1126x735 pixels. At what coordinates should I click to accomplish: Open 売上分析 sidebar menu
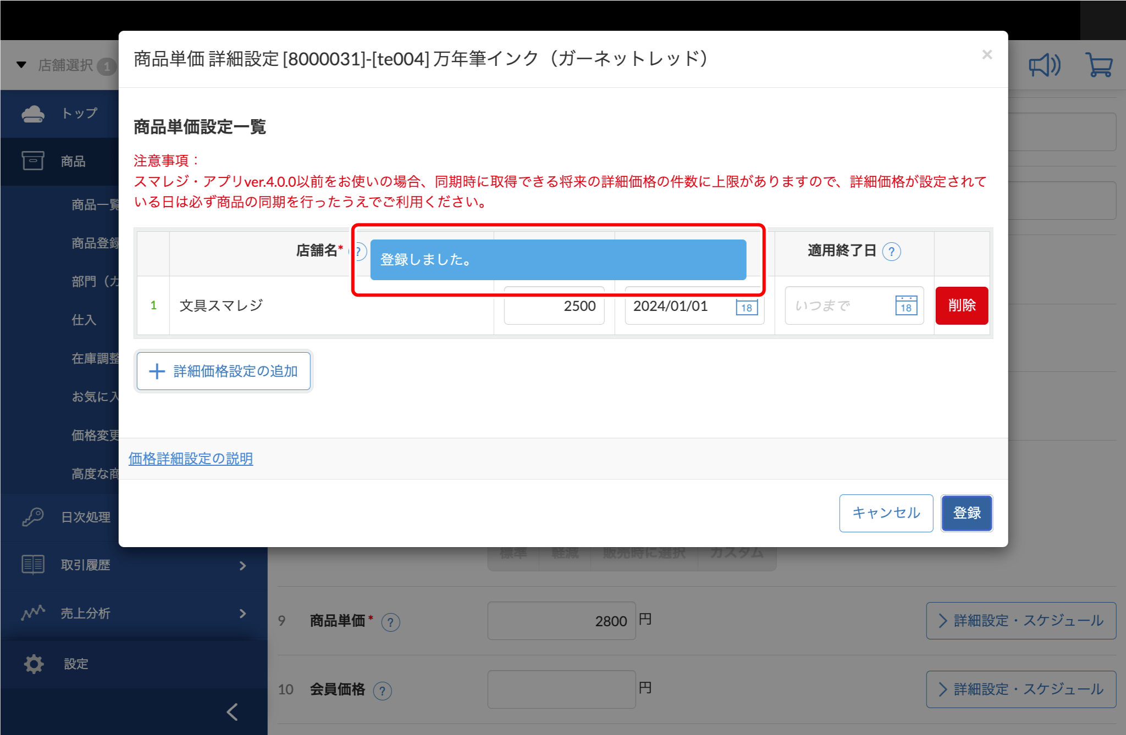[x=134, y=613]
